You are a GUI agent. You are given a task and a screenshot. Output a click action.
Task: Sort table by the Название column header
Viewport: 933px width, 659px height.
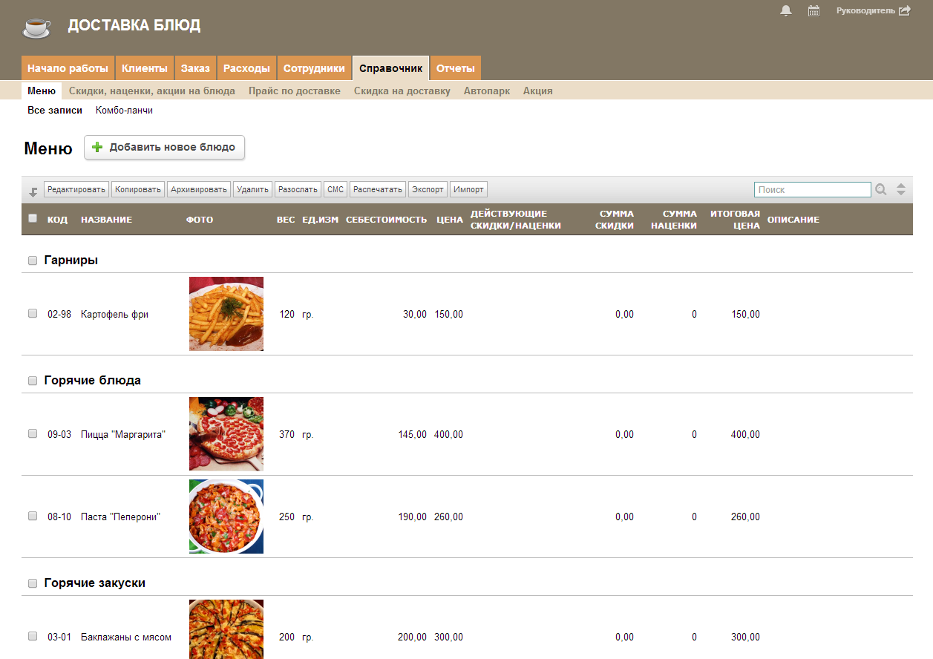[106, 220]
